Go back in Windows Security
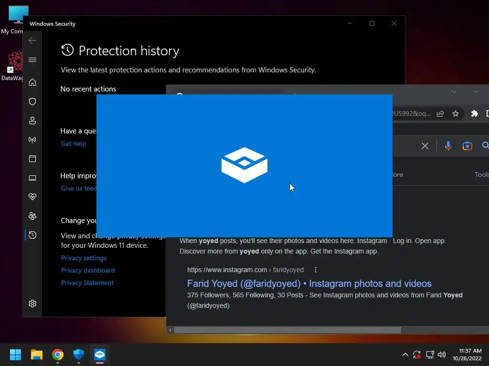 32,41
